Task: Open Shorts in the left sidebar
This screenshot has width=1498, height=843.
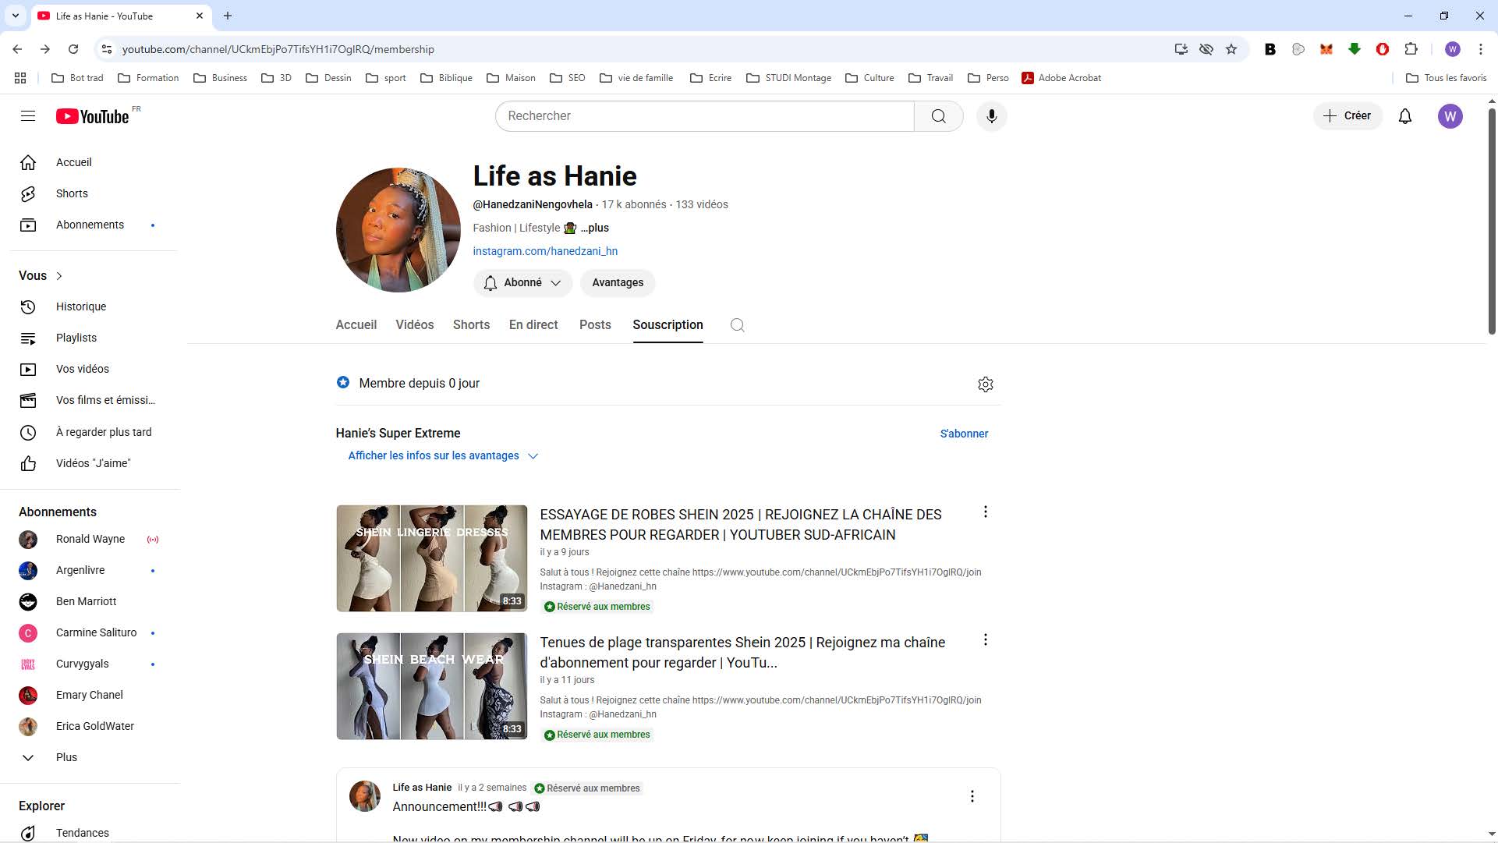Action: click(x=72, y=193)
